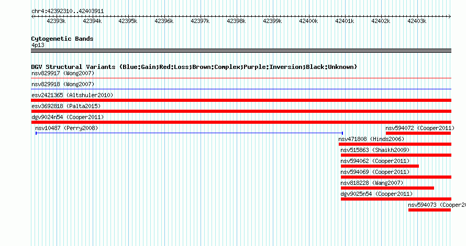Click the left arrow end of the ruler
466x246 pixels.
[x=32, y=17]
